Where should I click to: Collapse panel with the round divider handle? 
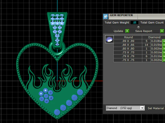[139, 27]
